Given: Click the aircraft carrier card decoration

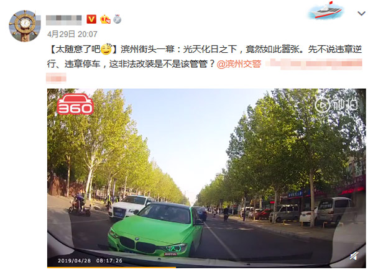Looking at the screenshot, I should [x=326, y=11].
